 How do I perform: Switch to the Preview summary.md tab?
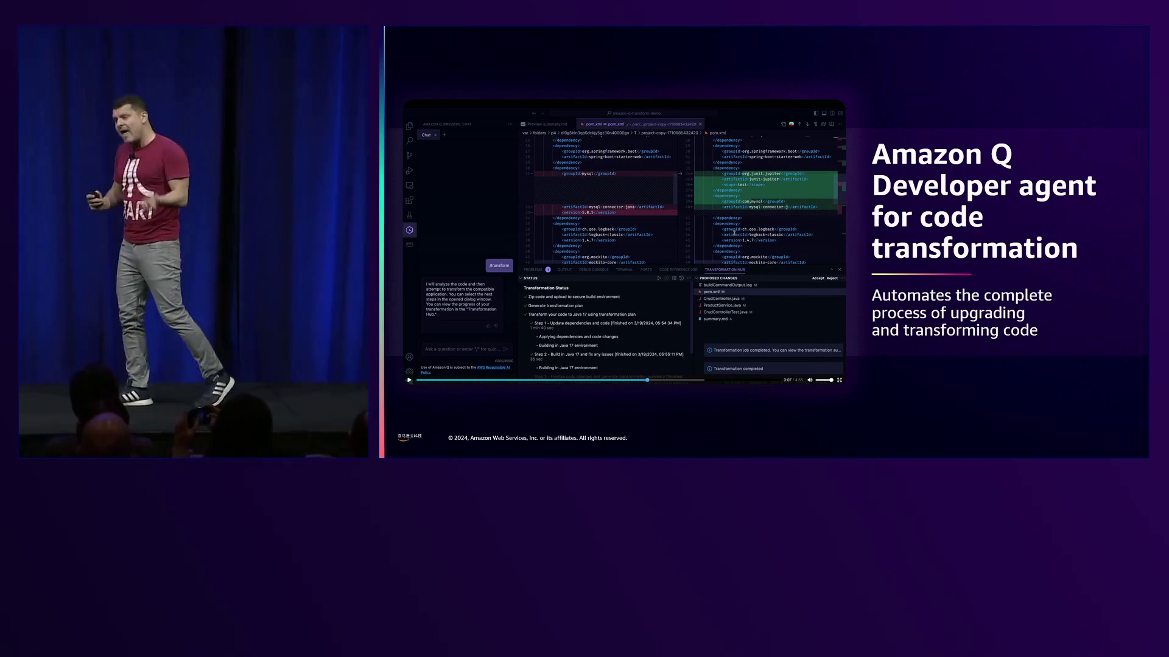pyautogui.click(x=544, y=124)
